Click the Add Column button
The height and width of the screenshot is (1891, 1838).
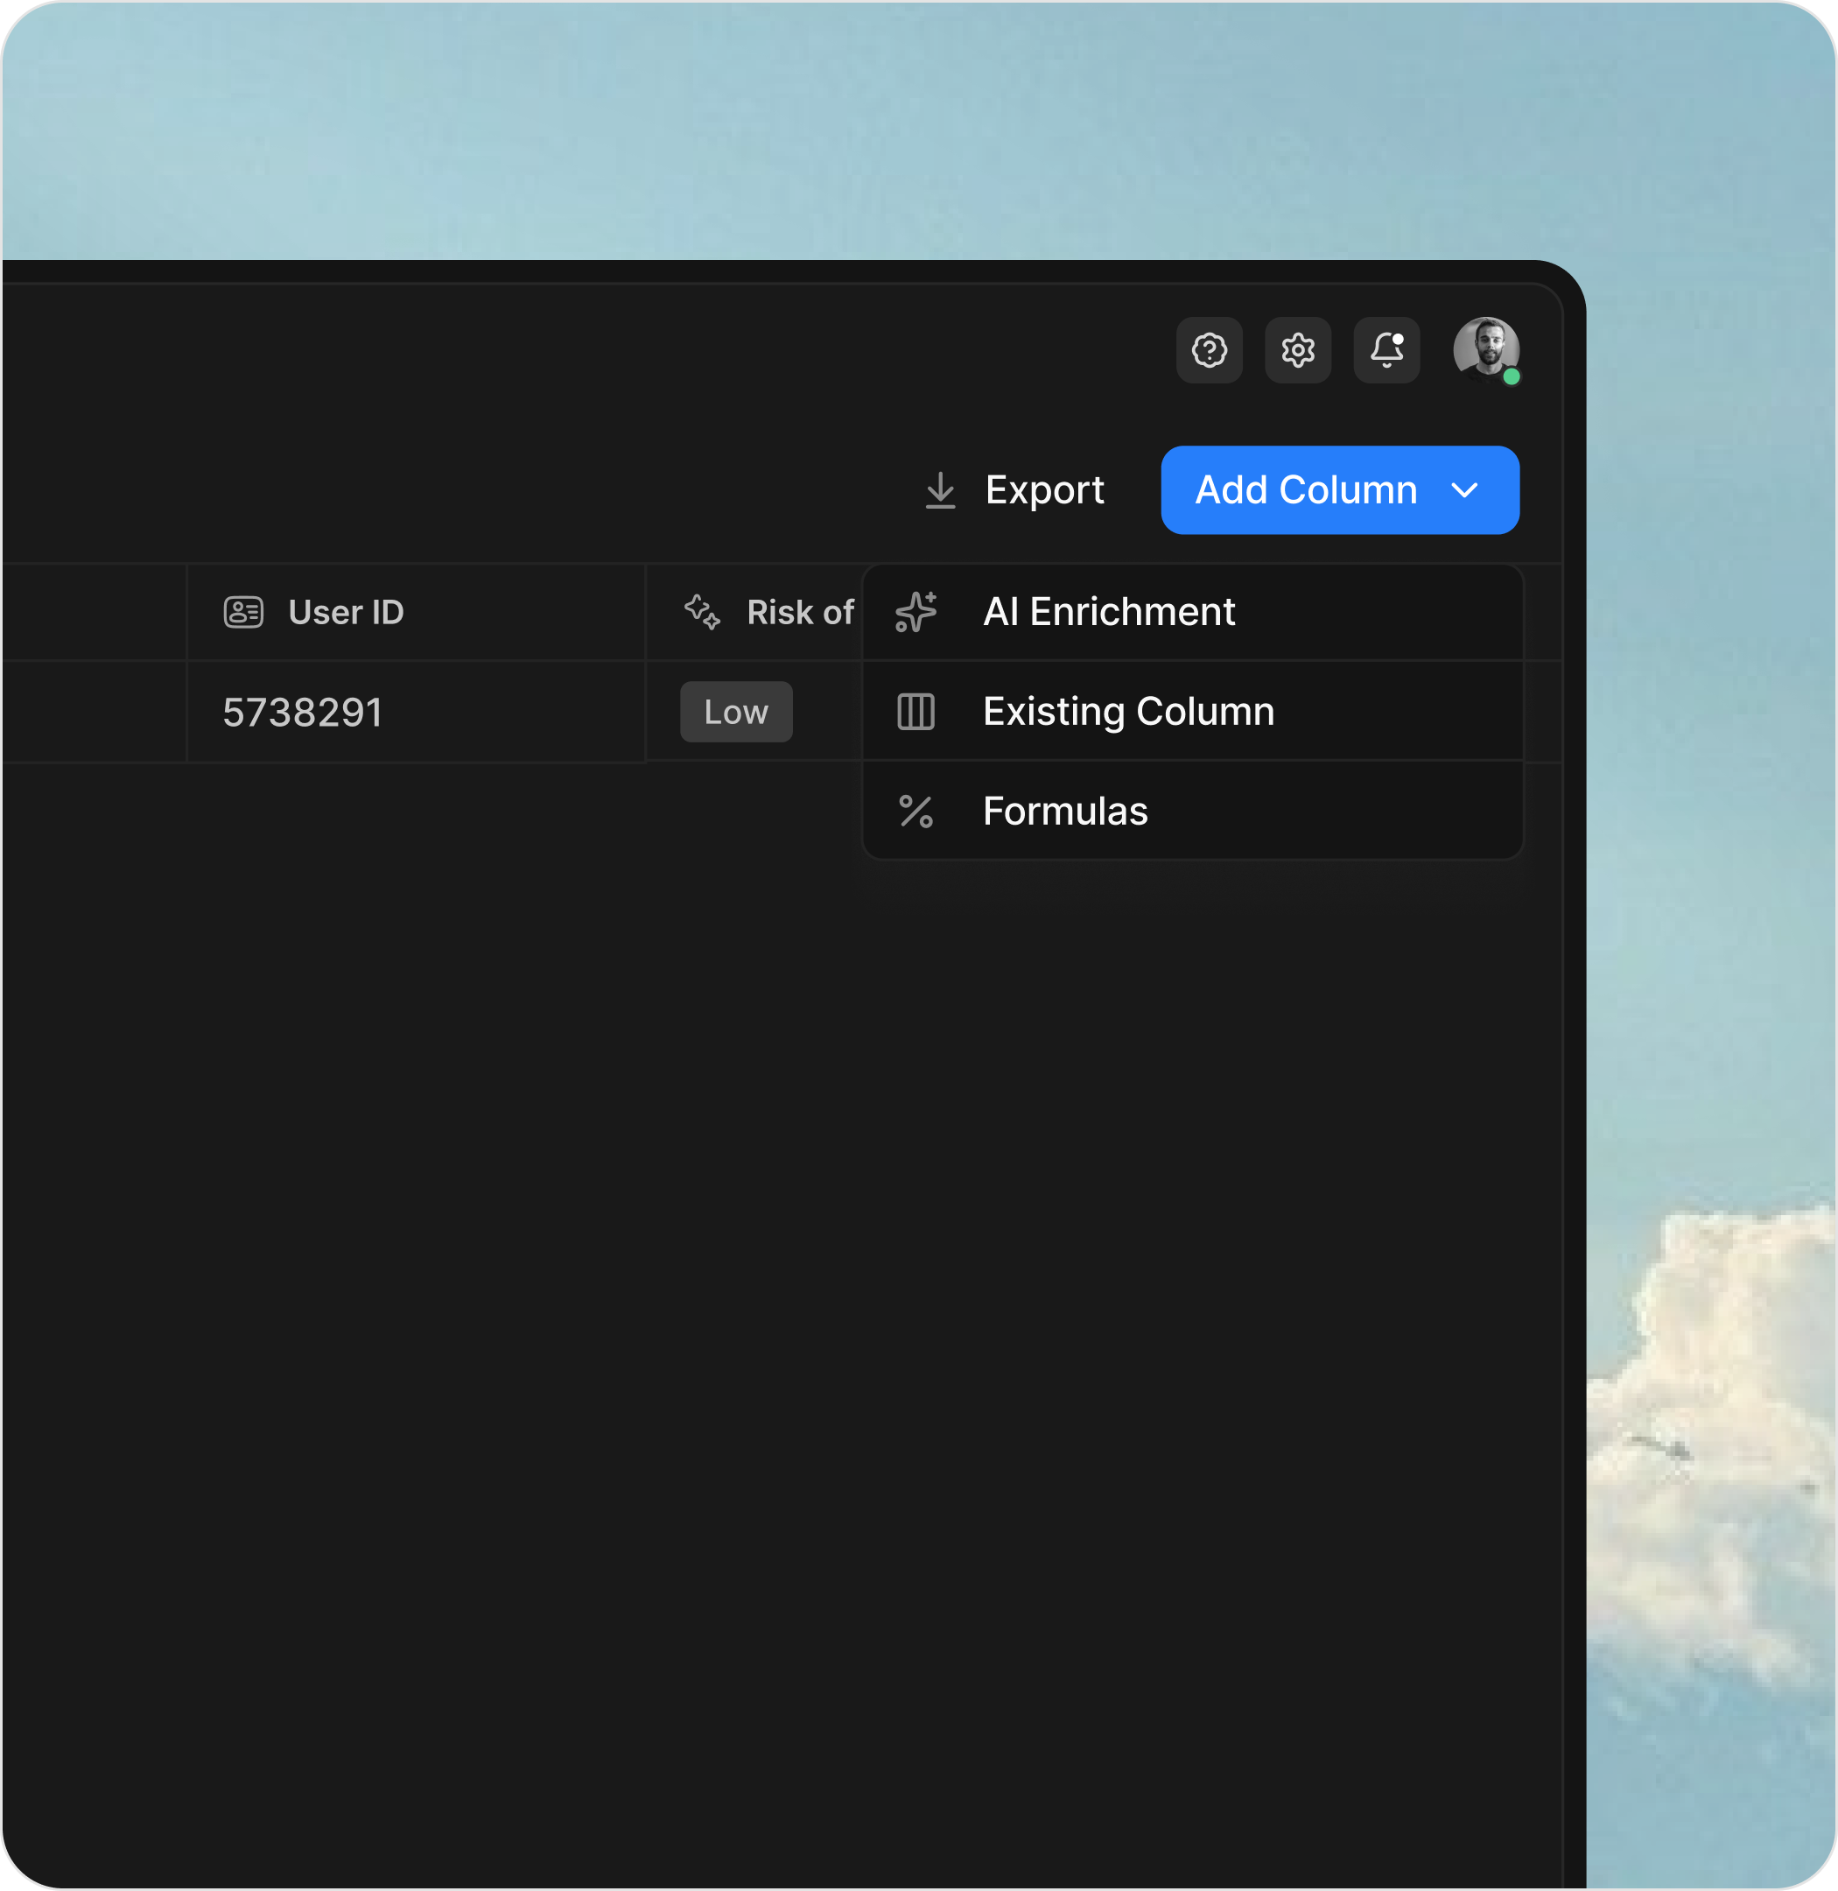coord(1305,489)
